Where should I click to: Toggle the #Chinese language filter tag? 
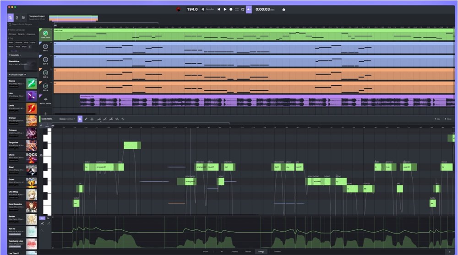12,34
